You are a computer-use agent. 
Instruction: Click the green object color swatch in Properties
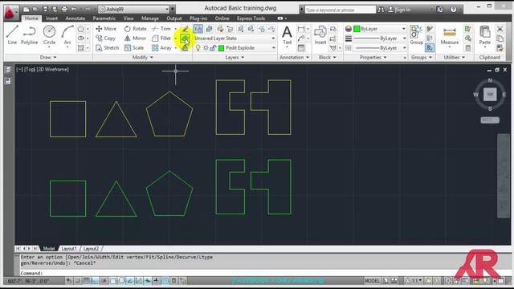tap(357, 29)
